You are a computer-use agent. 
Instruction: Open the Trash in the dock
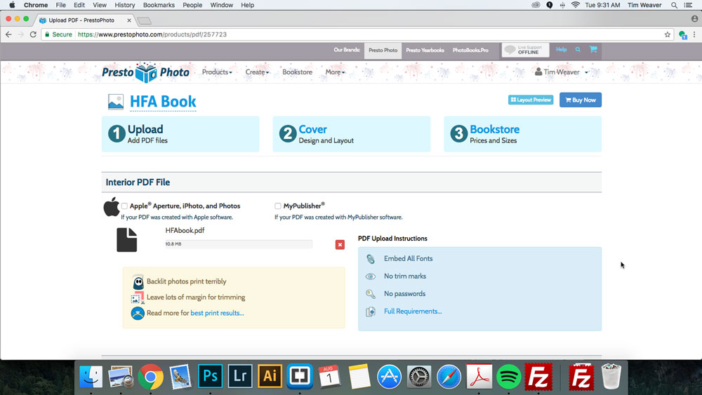tap(611, 377)
